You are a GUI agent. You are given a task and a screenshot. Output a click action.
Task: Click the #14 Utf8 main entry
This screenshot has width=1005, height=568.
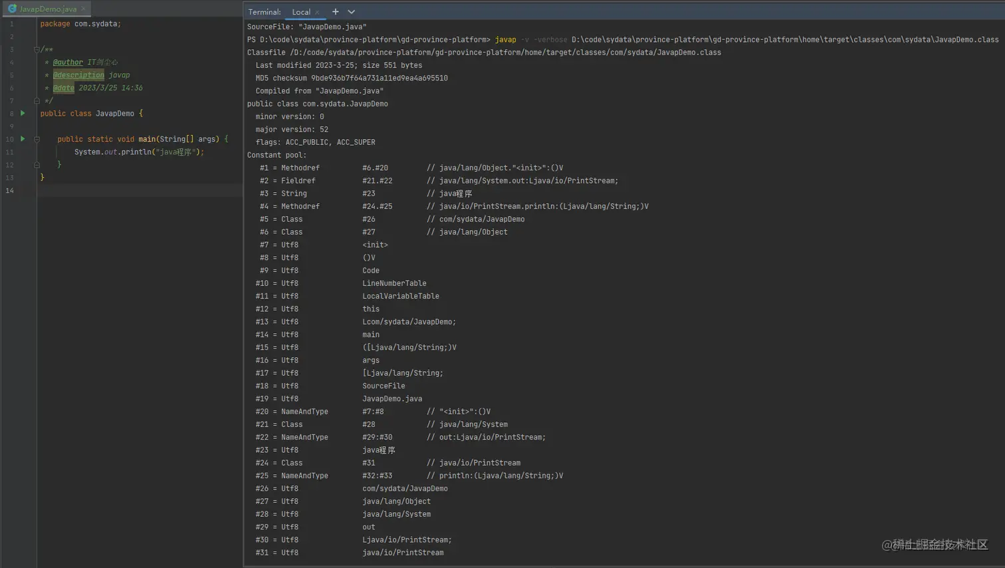(318, 335)
